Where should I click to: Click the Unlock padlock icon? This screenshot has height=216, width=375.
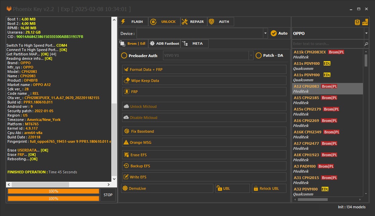(153, 21)
